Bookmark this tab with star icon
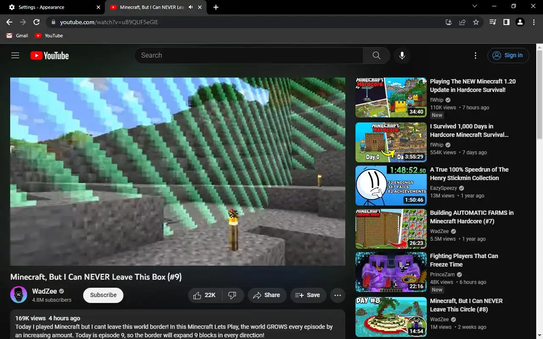This screenshot has height=339, width=543. (x=476, y=22)
